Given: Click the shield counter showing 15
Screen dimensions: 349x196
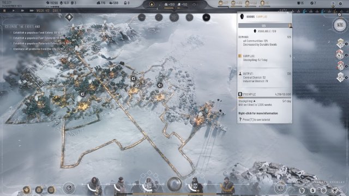Looking at the screenshot, I should (x=300, y=3).
